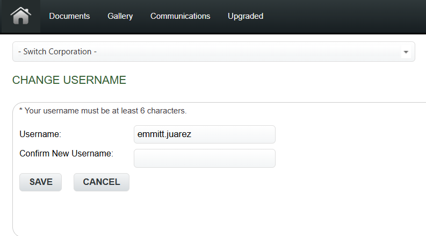Click empty space inside Username field after text

234,134
